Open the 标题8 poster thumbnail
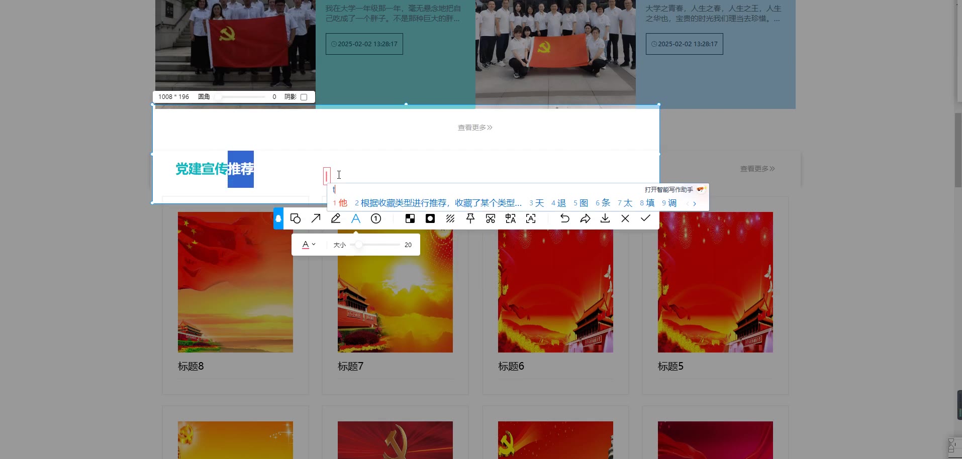The height and width of the screenshot is (459, 962). point(235,282)
